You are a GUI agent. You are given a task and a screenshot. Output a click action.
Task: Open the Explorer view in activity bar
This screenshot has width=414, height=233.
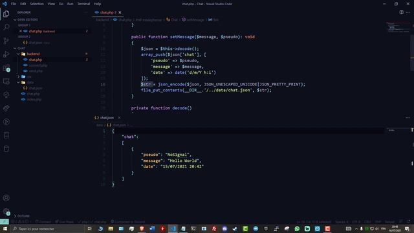coord(6,14)
